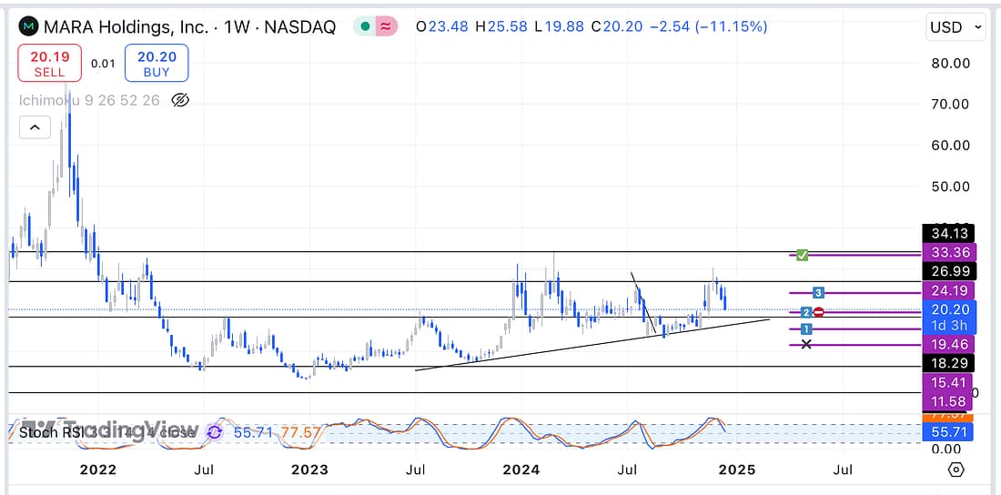Screen dimensions: 1001x495
Task: Select order marker number 1
Action: coord(805,328)
